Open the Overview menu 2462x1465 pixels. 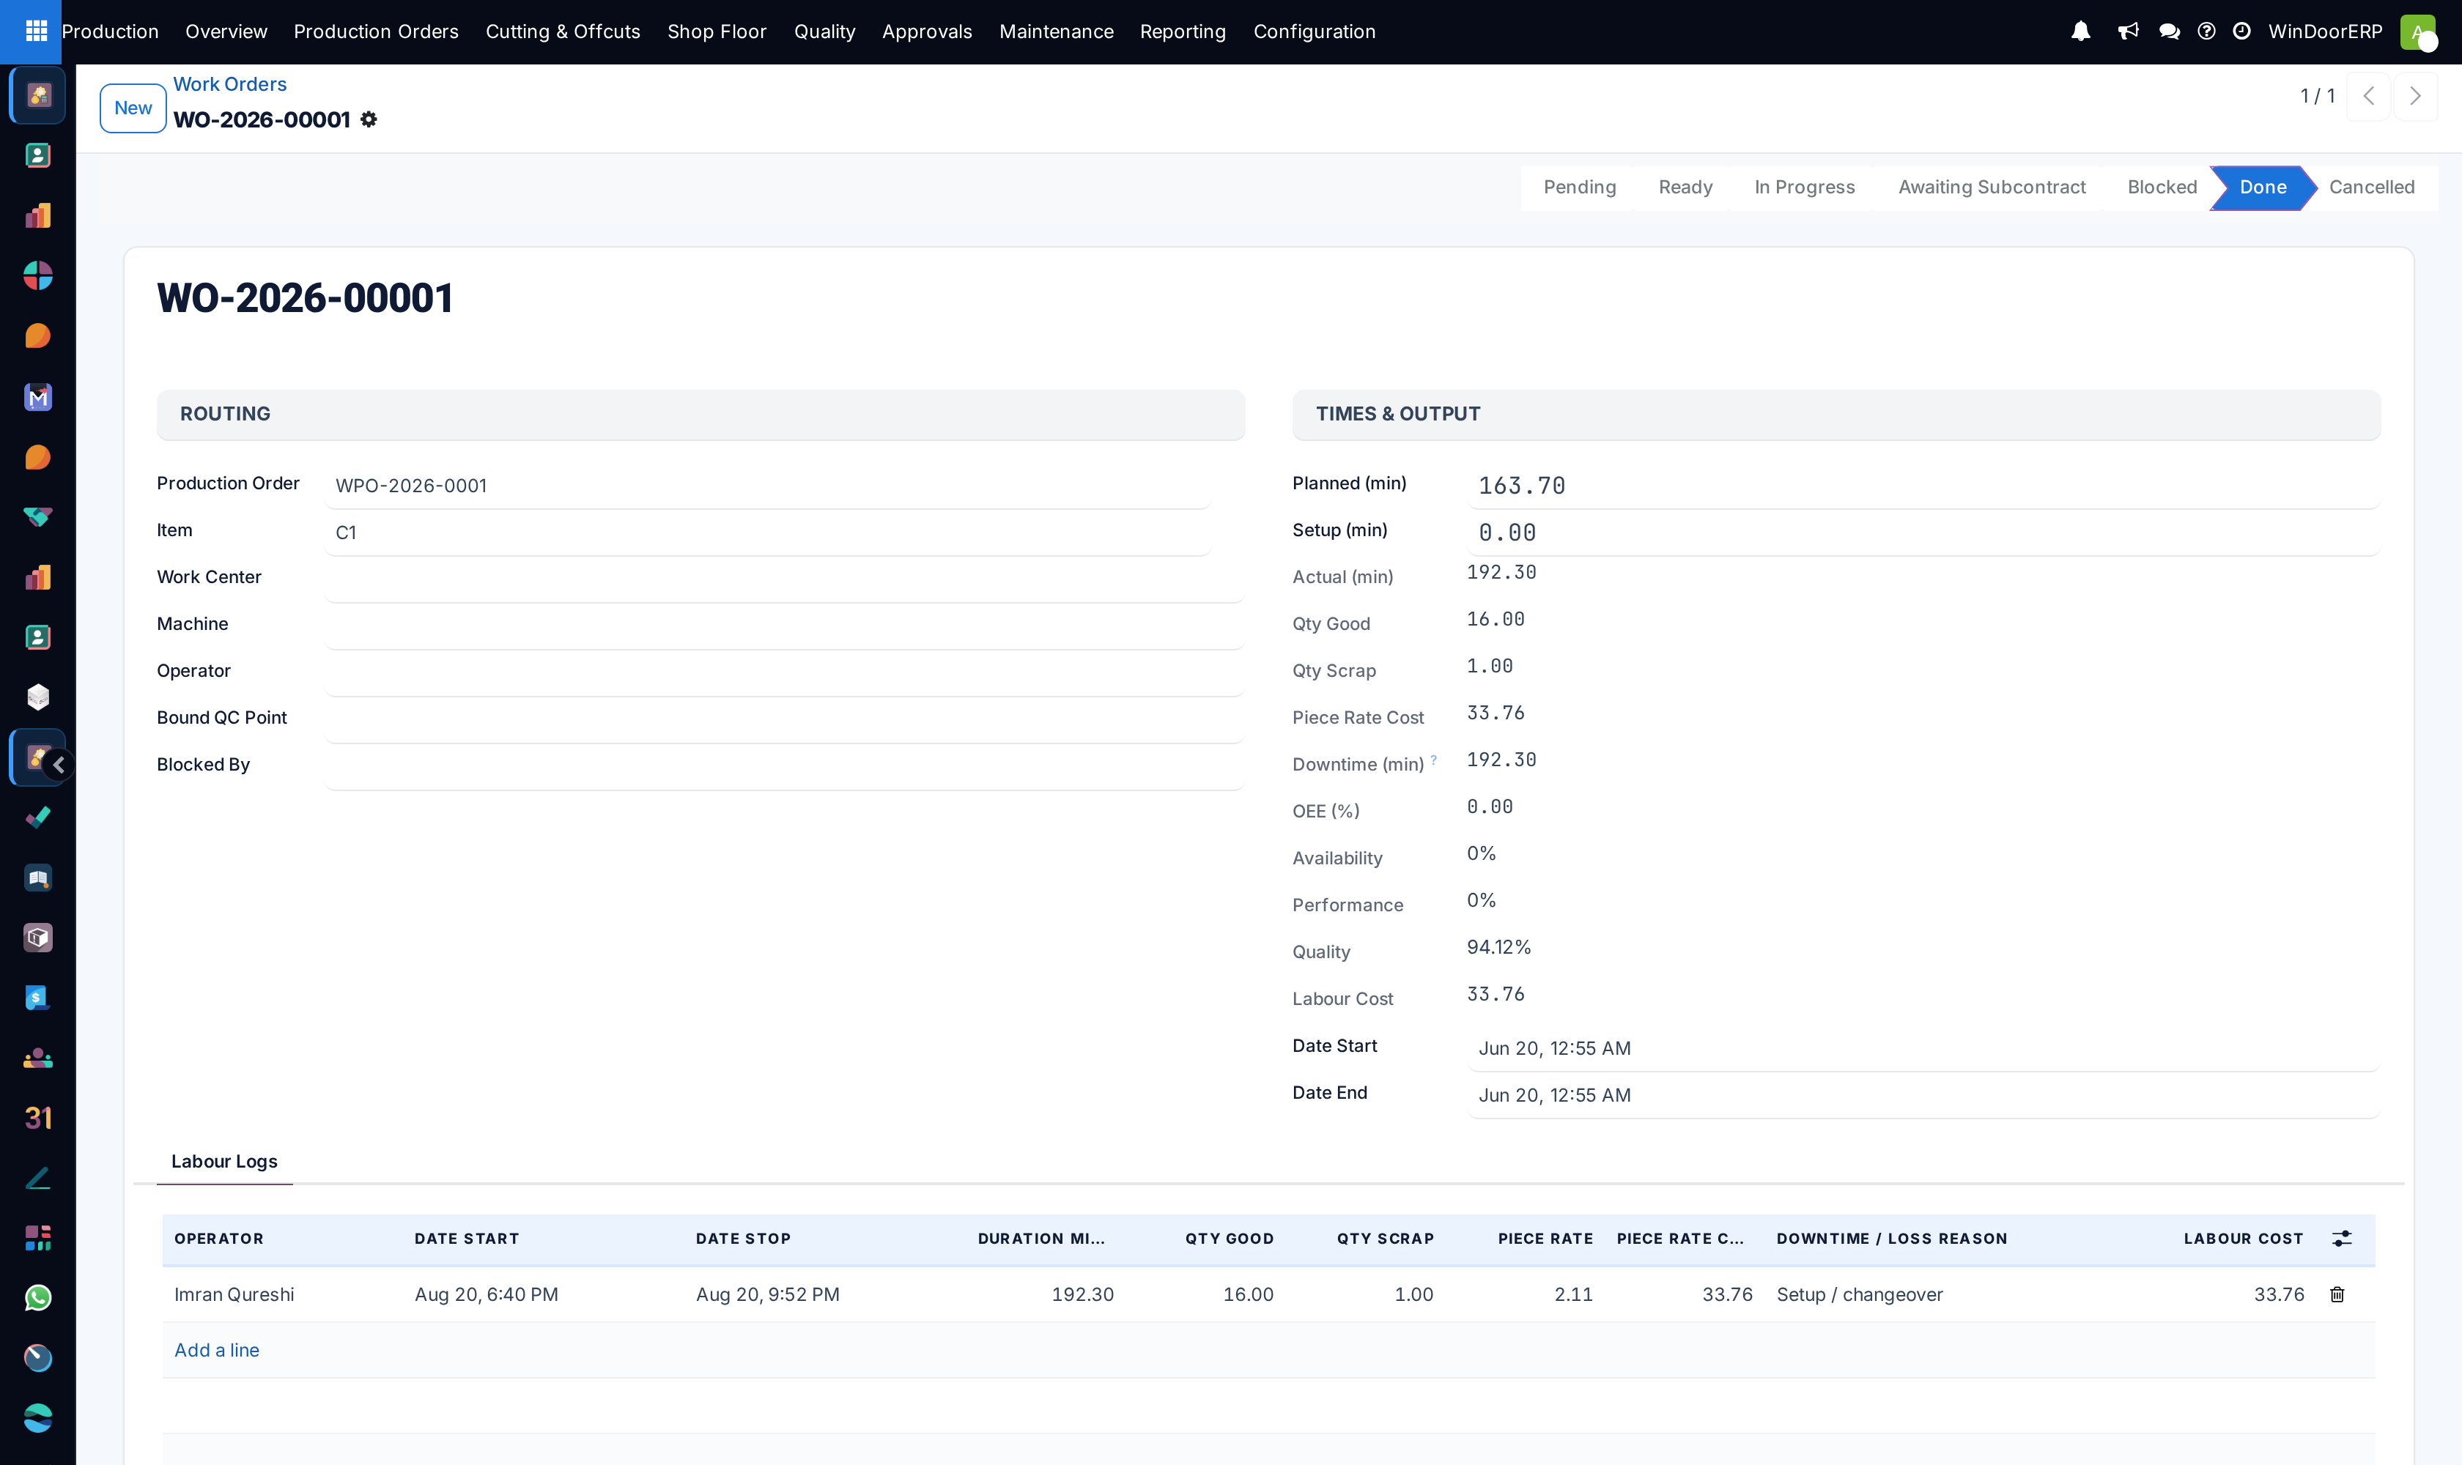226,31
